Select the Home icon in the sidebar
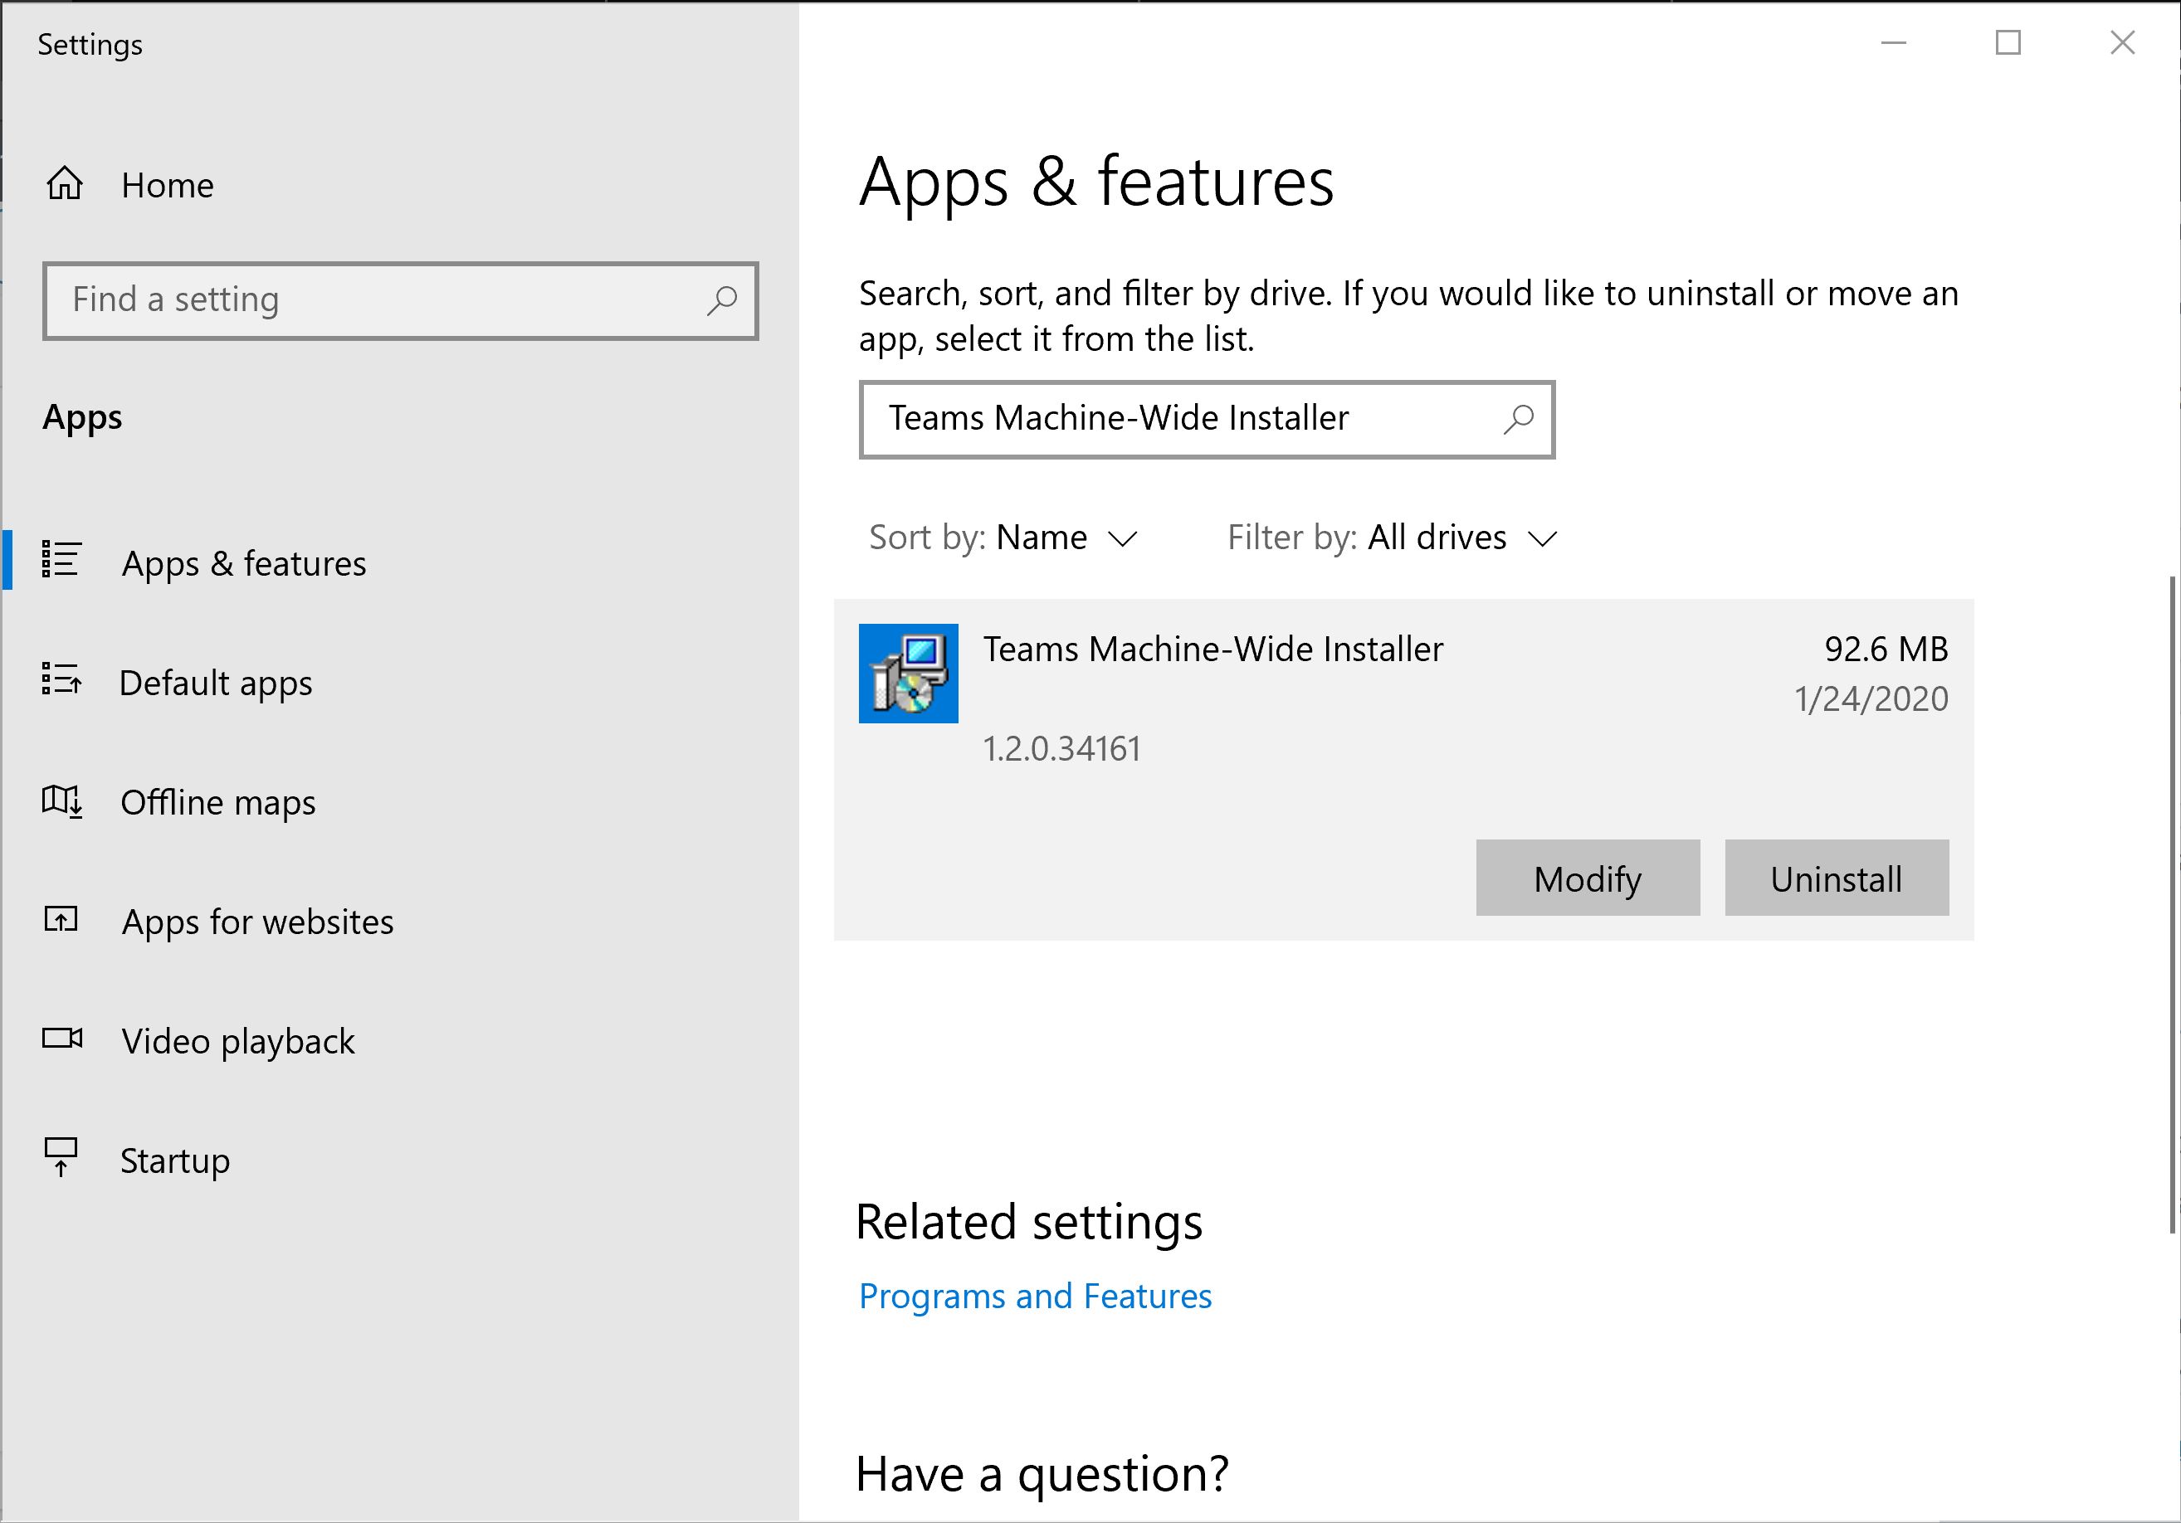The image size is (2181, 1523). pos(64,185)
